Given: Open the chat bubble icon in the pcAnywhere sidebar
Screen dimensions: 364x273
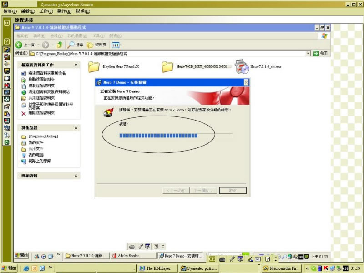Looking at the screenshot, I should (x=7, y=78).
